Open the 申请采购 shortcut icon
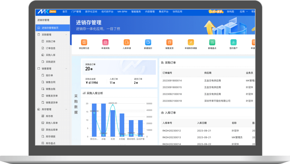The width and height of the screenshot is (290, 164). pyautogui.click(x=105, y=42)
